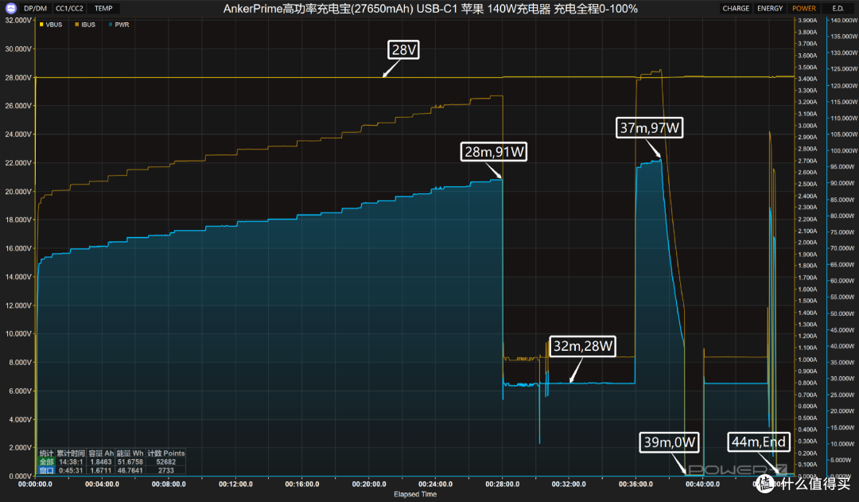Toggle the IBUS legend series
The image size is (859, 502).
click(85, 25)
